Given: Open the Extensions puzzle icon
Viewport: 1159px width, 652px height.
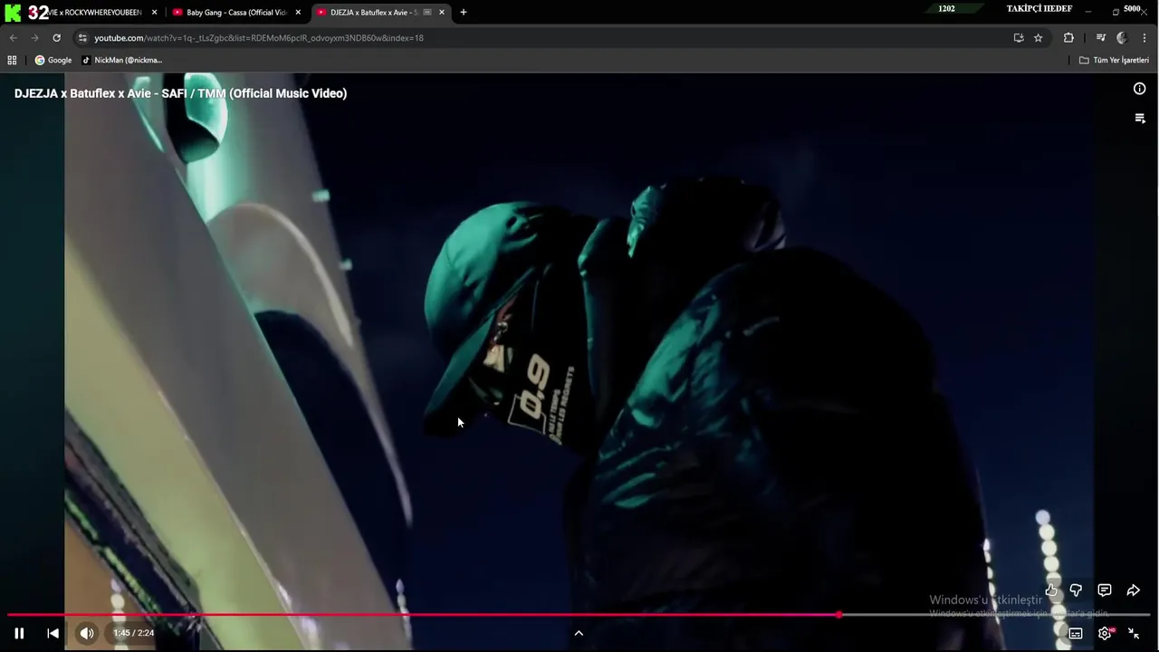Looking at the screenshot, I should (1068, 38).
